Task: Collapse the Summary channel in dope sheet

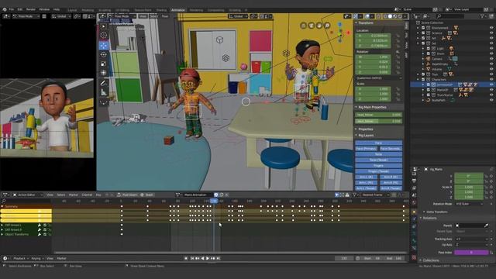Action: [2, 207]
